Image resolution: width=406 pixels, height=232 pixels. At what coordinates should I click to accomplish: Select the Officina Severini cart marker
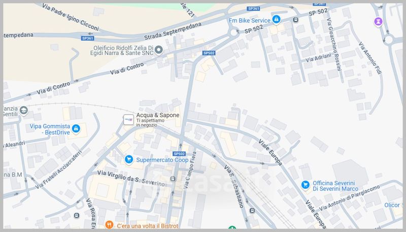click(306, 185)
